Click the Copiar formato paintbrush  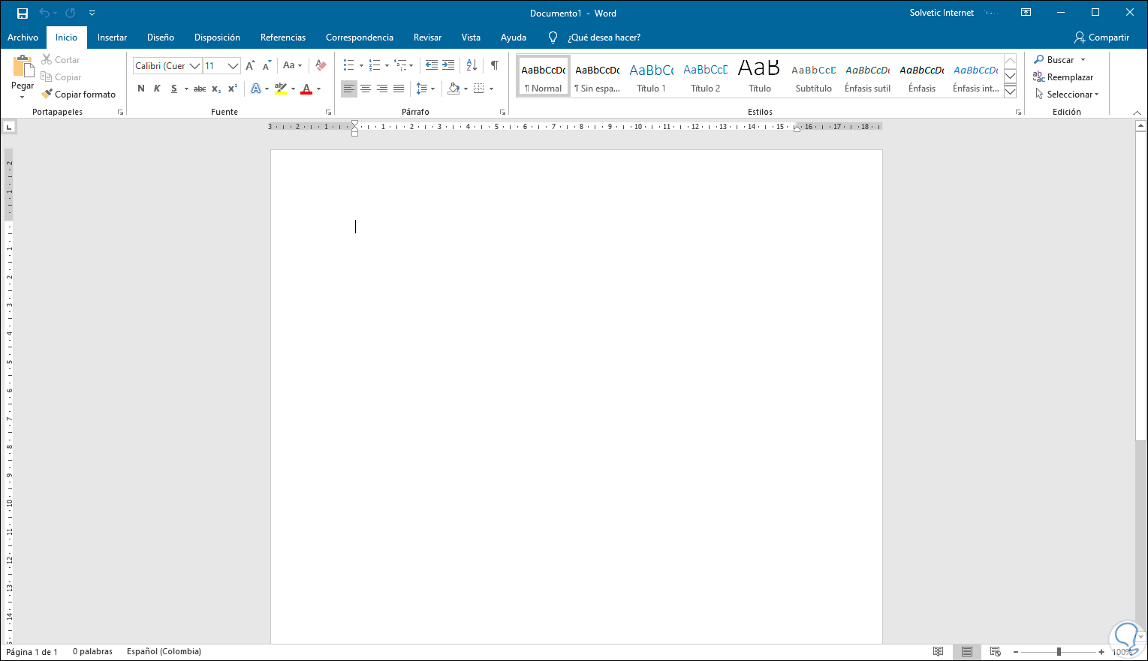(79, 95)
